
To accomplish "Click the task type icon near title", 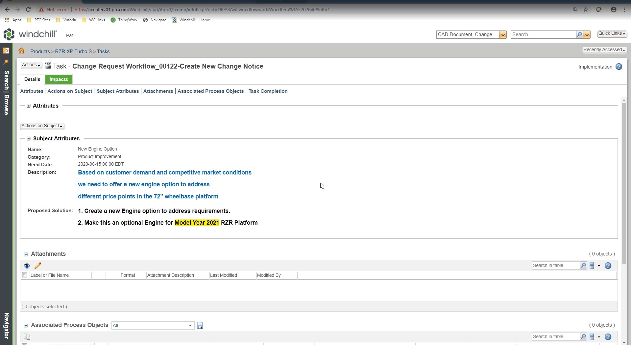I will 48,65.
